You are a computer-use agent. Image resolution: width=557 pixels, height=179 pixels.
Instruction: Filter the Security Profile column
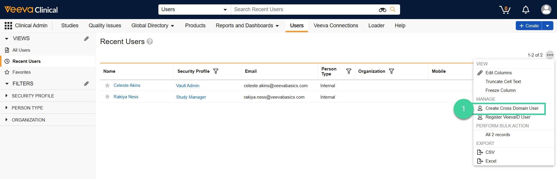click(216, 71)
